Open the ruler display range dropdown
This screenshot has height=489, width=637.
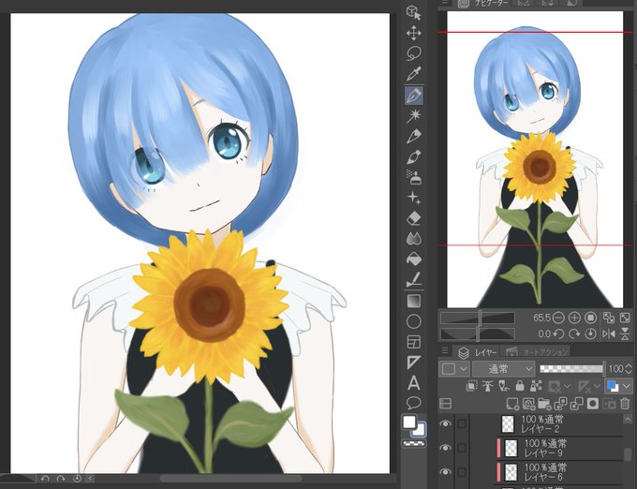pos(597,386)
